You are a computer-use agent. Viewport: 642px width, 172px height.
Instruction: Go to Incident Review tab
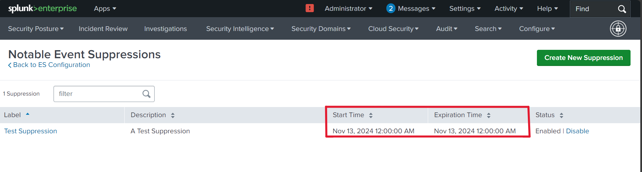coord(103,29)
